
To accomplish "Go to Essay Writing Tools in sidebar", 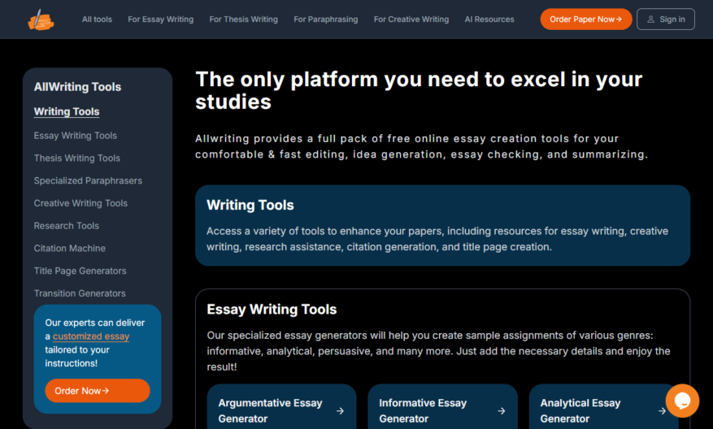I will (x=75, y=136).
